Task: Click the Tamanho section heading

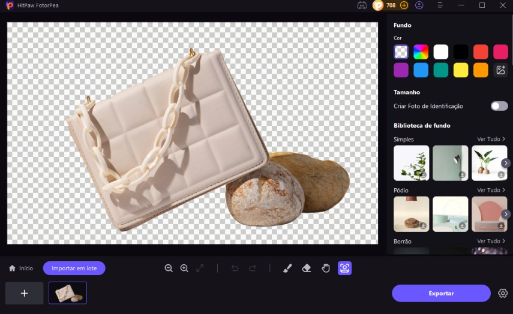Action: pyautogui.click(x=407, y=92)
